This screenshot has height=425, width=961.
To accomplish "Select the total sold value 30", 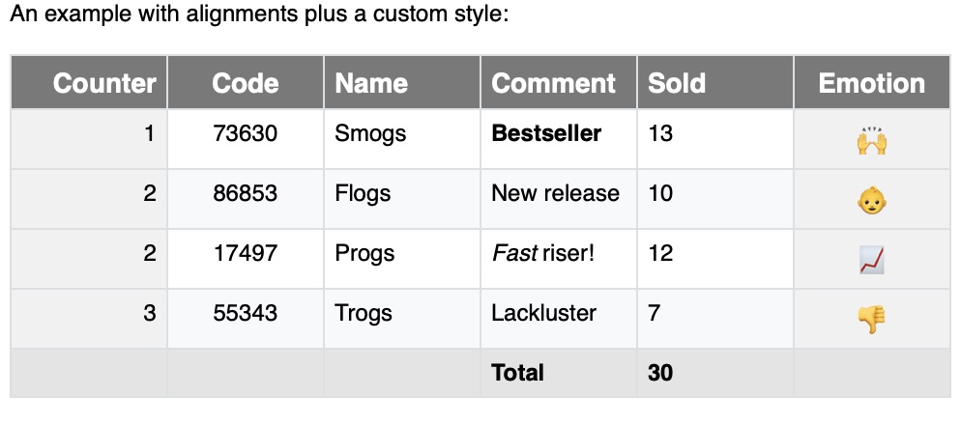I will click(661, 373).
